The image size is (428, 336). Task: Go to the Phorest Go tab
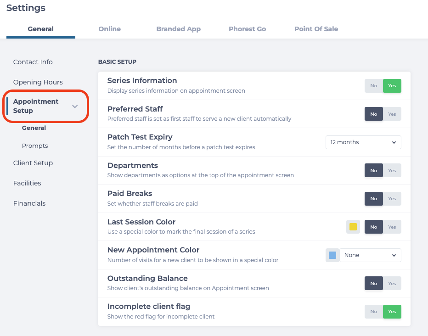(248, 29)
